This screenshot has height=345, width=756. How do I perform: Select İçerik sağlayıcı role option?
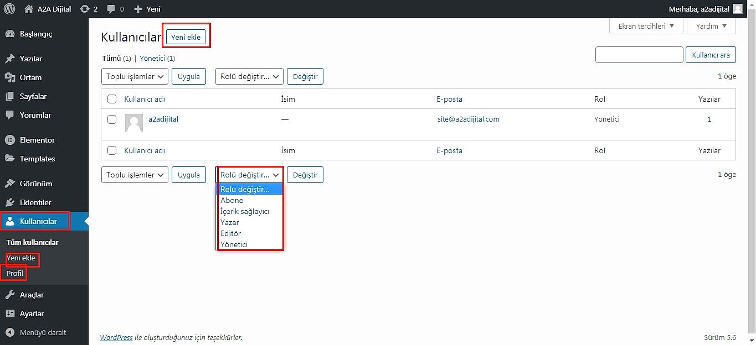tap(249, 211)
